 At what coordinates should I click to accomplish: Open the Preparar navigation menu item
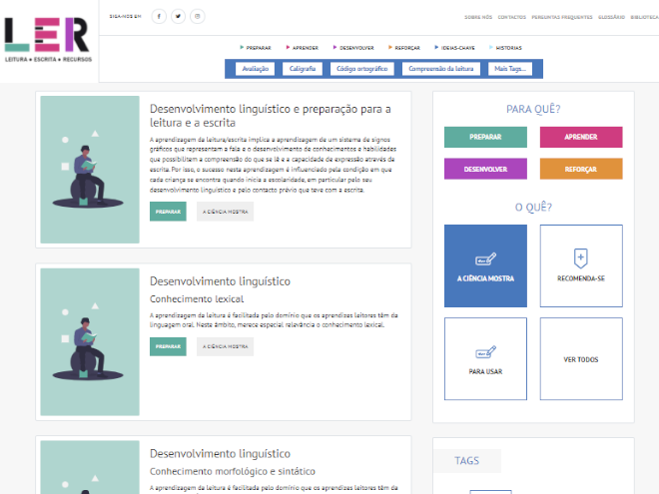click(x=256, y=48)
